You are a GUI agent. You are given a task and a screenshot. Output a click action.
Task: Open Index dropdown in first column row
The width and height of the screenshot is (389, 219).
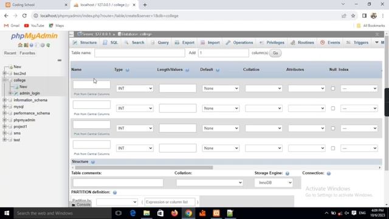click(359, 88)
